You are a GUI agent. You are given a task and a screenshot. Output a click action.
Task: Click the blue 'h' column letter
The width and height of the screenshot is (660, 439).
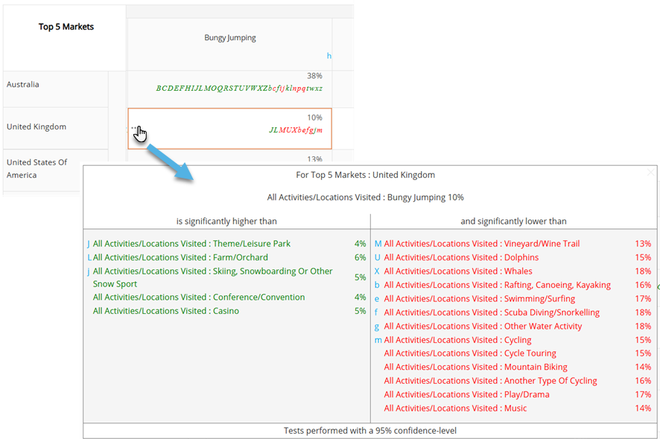coord(329,56)
